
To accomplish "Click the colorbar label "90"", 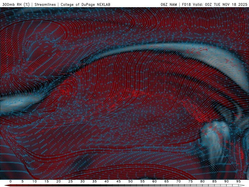I will click(226, 181).
